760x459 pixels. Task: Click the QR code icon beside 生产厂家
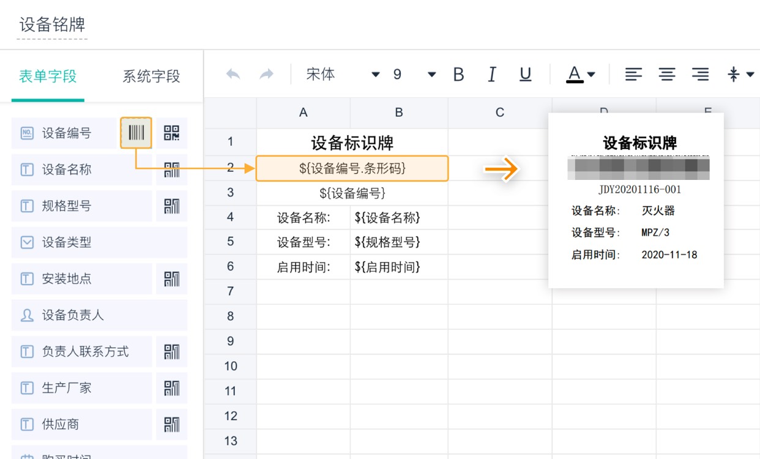click(172, 387)
